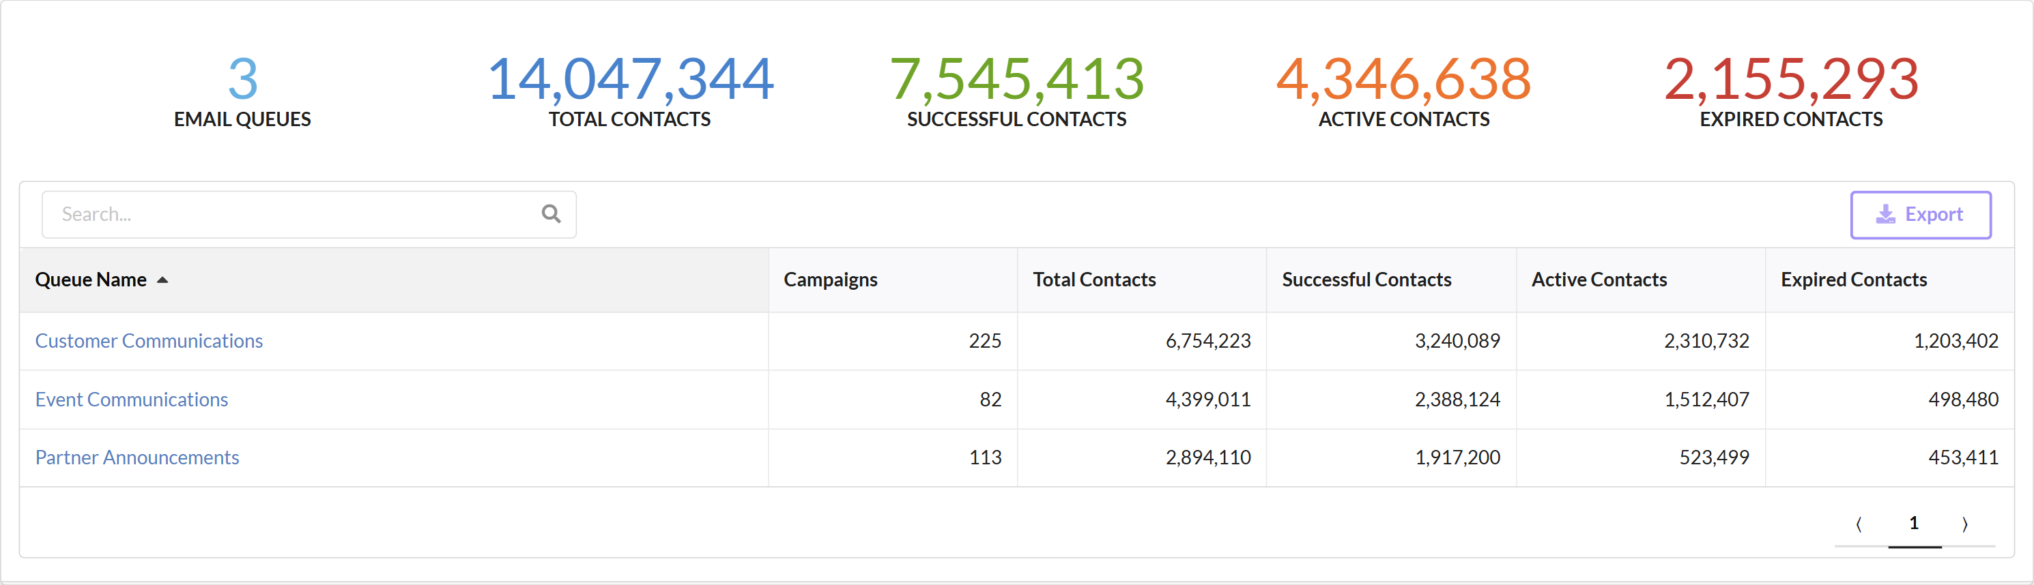Screen dimensions: 2034x585
Task: Select page 1 in pagination
Action: (x=1913, y=523)
